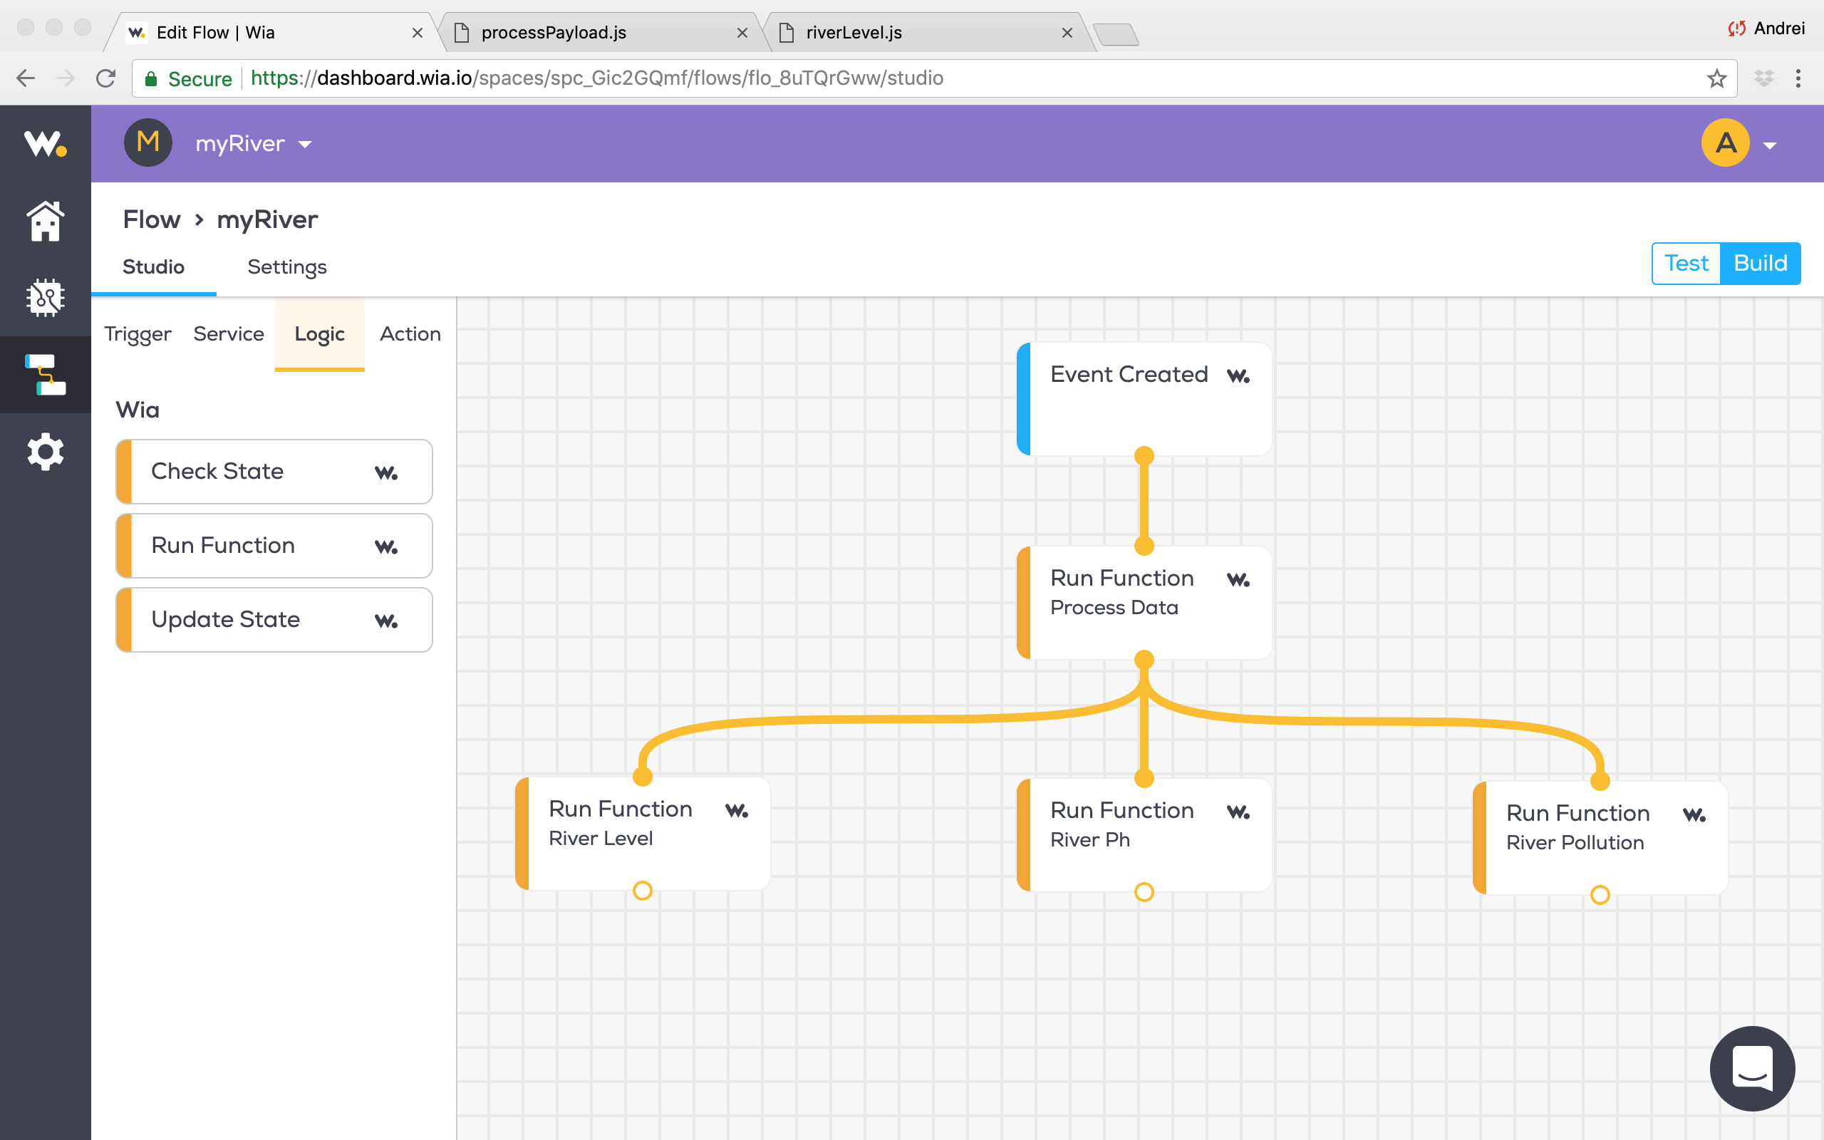Select the Action category tab
The height and width of the screenshot is (1140, 1824).
pos(409,333)
